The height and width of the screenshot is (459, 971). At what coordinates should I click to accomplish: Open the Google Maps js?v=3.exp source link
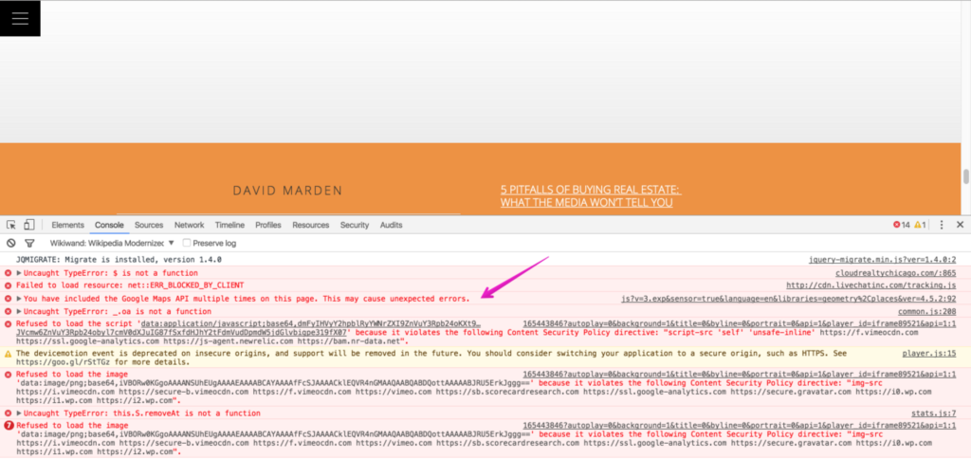click(x=789, y=299)
